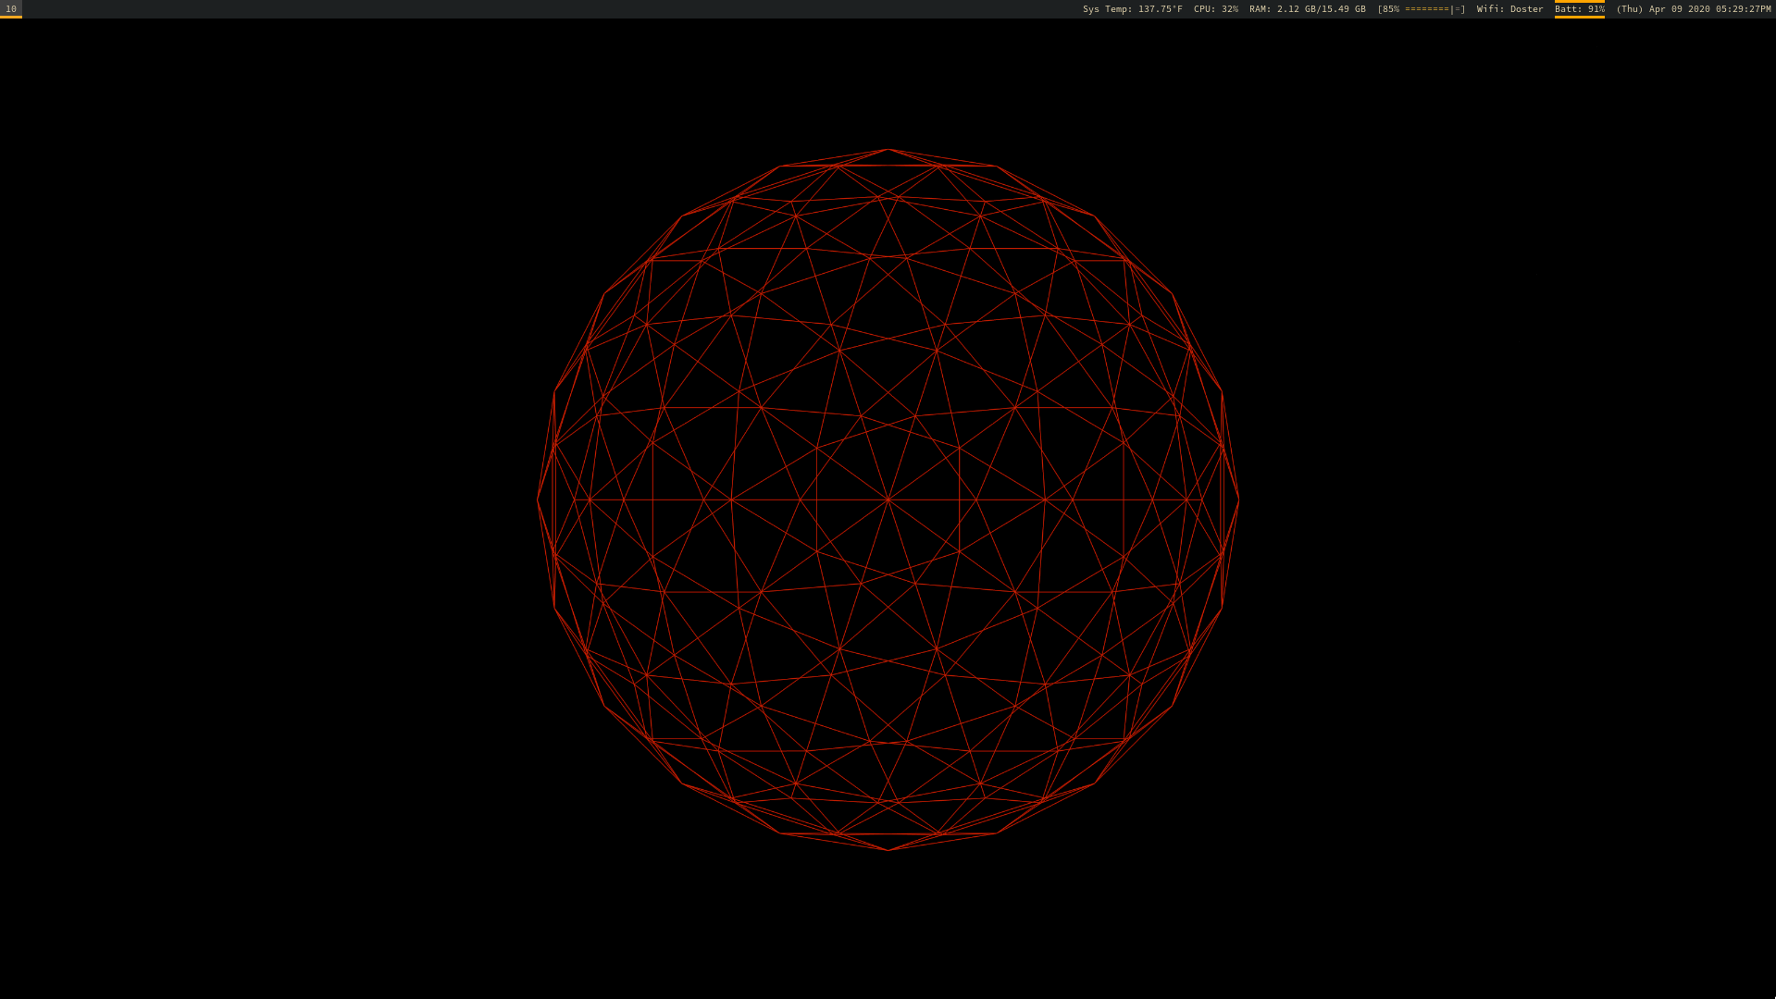Select the bottom apex of the sphere
The height and width of the screenshot is (999, 1776).
pyautogui.click(x=888, y=849)
